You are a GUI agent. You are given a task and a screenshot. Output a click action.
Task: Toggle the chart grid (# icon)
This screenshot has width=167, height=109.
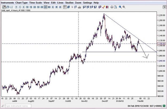click(x=68, y=7)
